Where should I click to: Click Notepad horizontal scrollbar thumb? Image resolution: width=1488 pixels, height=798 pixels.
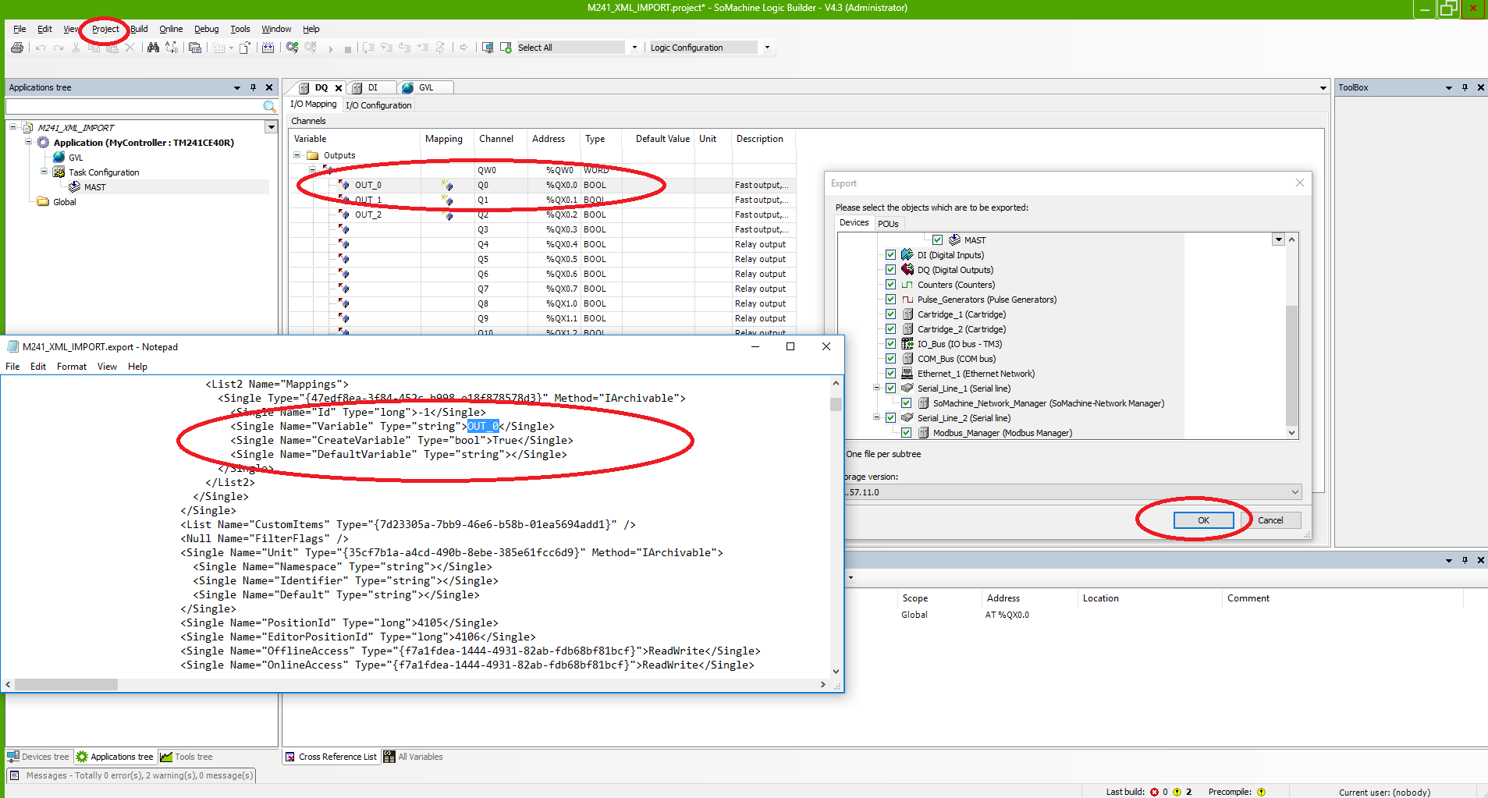pos(66,685)
